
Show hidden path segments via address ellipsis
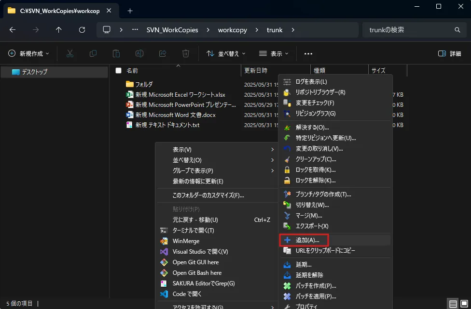tap(135, 30)
